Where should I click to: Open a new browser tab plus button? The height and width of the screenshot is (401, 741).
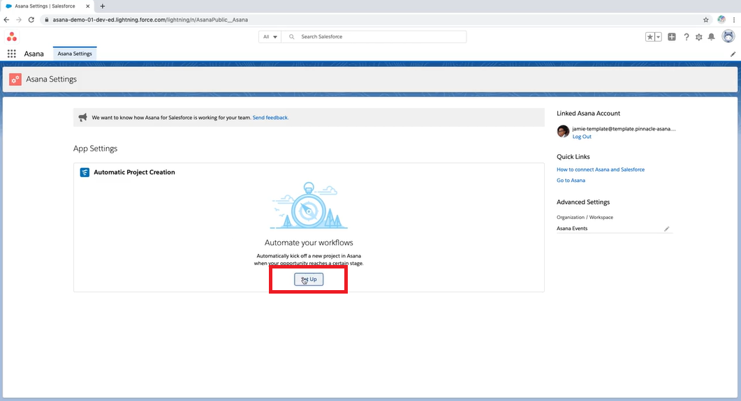click(x=103, y=6)
